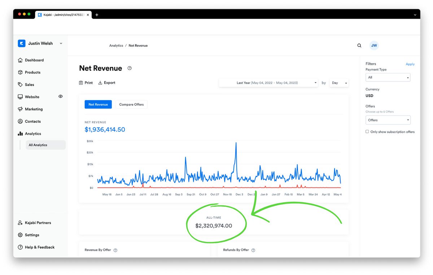Export the Net Revenue data
The image size is (433, 275).
pos(107,83)
